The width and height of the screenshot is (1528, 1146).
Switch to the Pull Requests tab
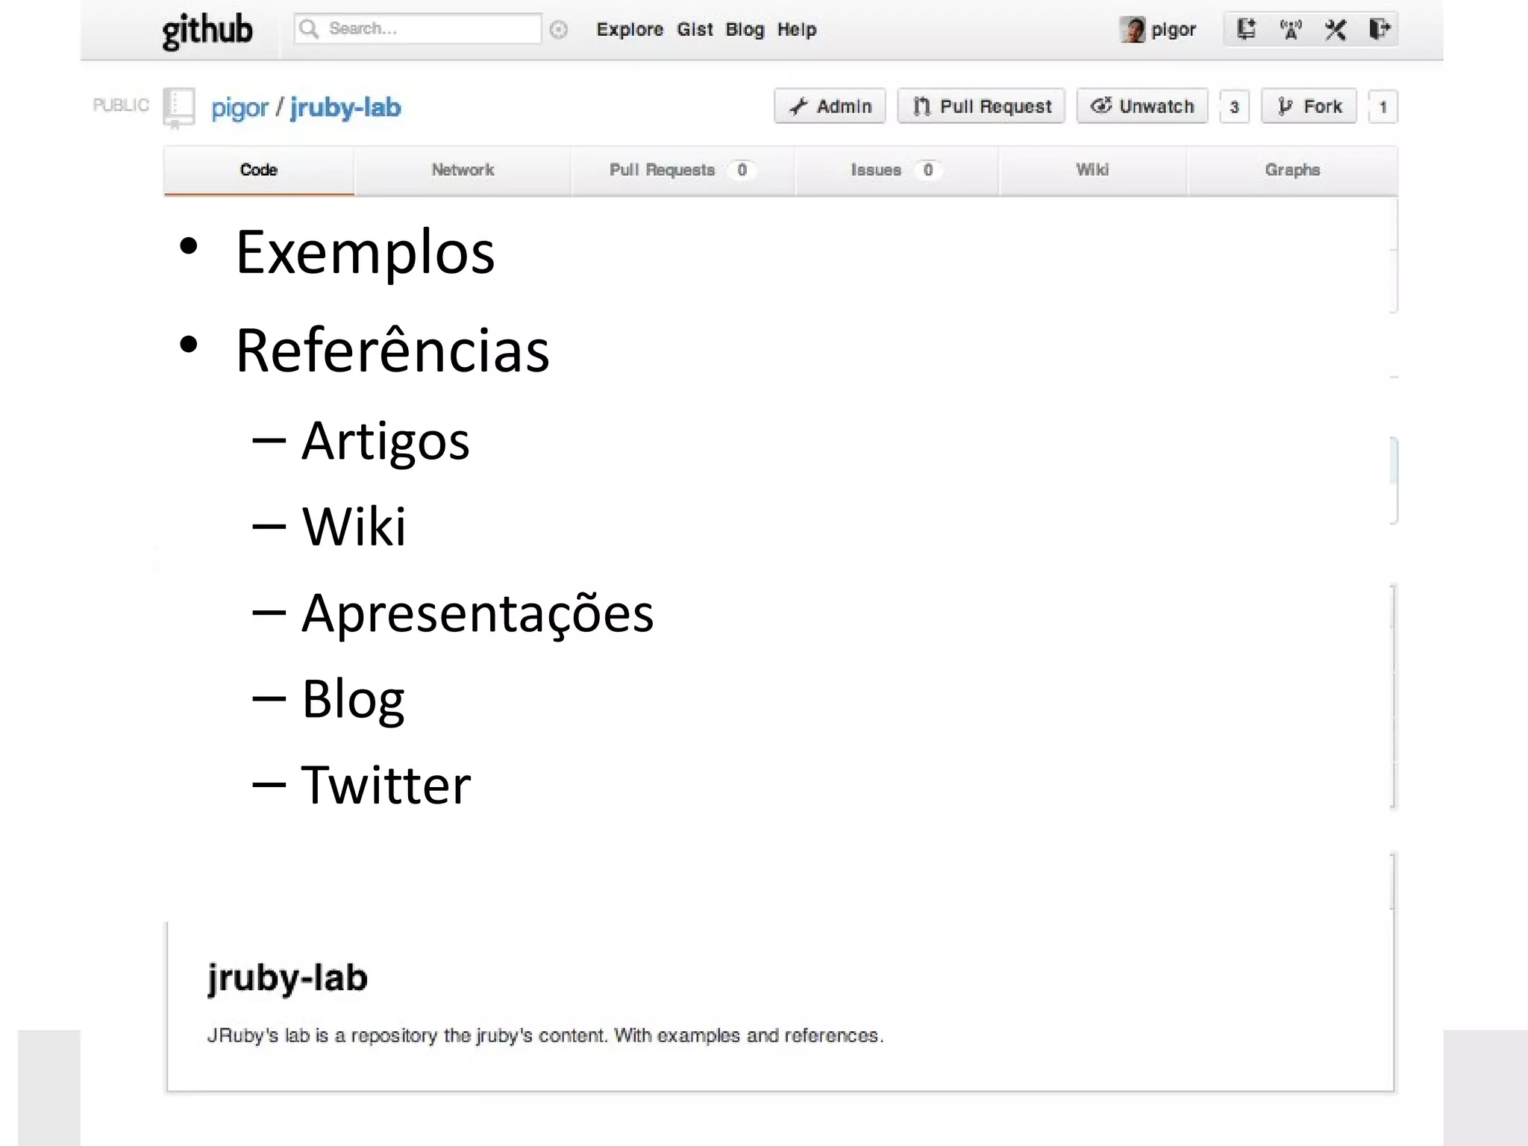click(683, 170)
